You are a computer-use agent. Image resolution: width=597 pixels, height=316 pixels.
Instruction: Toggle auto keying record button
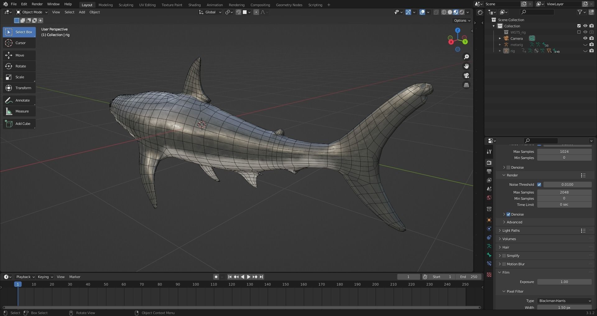pos(216,277)
